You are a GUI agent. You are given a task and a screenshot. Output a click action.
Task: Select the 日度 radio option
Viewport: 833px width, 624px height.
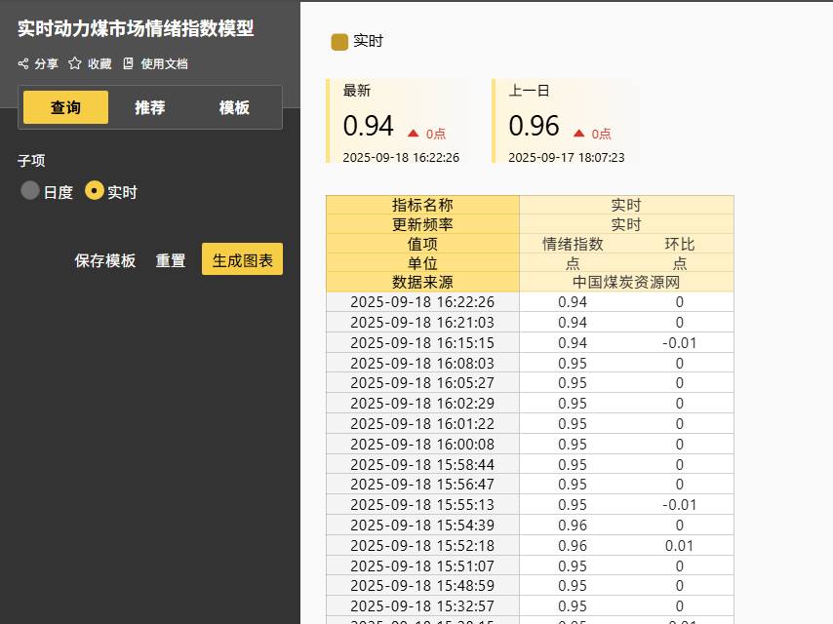click(x=30, y=191)
